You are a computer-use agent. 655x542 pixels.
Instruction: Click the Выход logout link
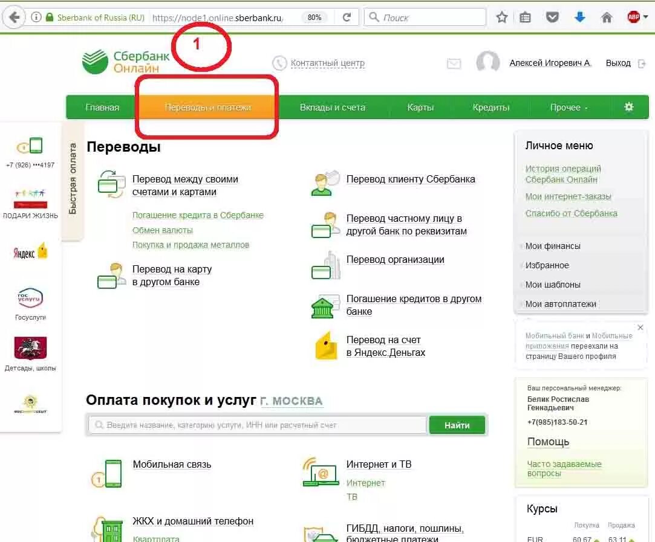[x=618, y=63]
